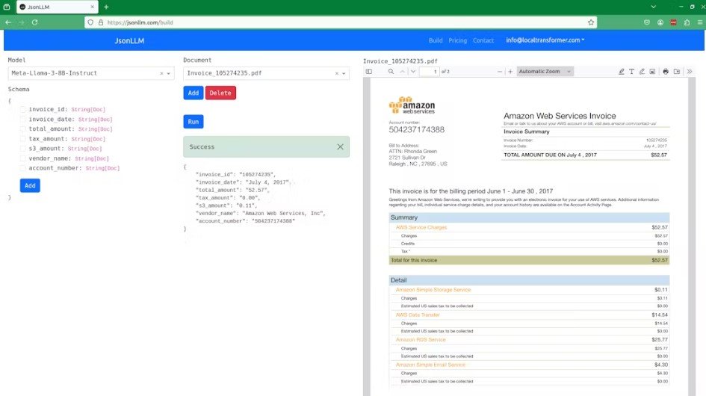Viewport: 706px width, 396px height.
Task: Open the Automatic Zoom dropdown
Action: click(545, 71)
